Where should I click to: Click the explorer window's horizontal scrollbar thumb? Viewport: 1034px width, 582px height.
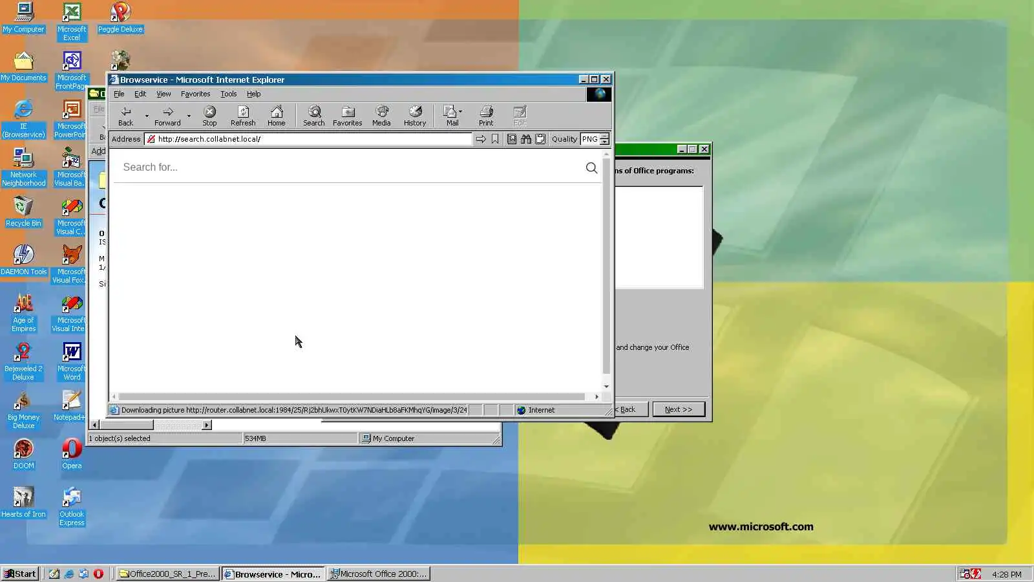(127, 425)
